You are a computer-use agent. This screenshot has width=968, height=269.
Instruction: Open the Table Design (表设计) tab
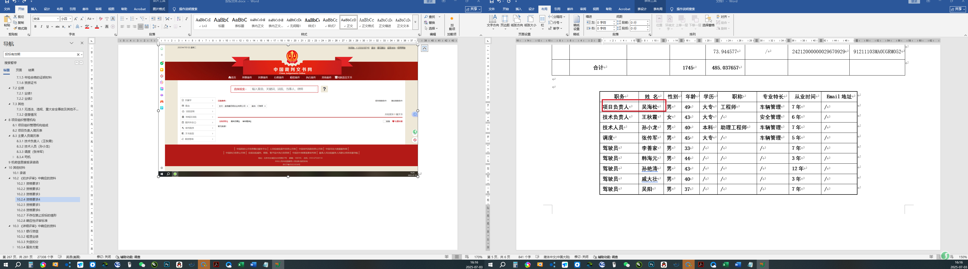[642, 9]
